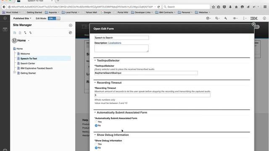This screenshot has width=269, height=151.
Task: Click the second Site Manager page icon
Action: (x=20, y=33)
